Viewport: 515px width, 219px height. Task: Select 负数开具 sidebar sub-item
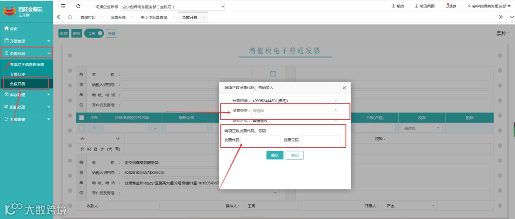tap(27, 84)
